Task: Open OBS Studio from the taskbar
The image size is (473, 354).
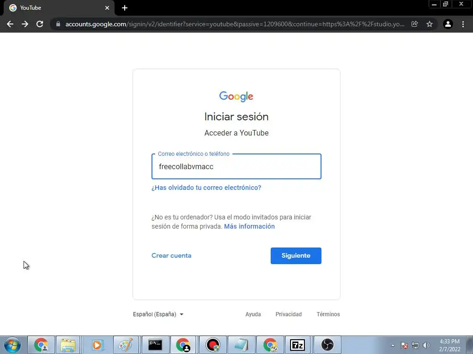Action: pyautogui.click(x=327, y=345)
